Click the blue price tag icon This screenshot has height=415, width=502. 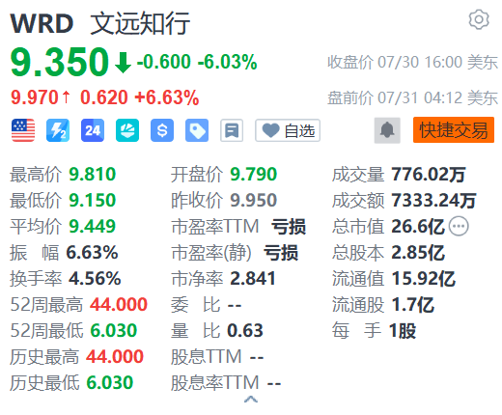197,130
